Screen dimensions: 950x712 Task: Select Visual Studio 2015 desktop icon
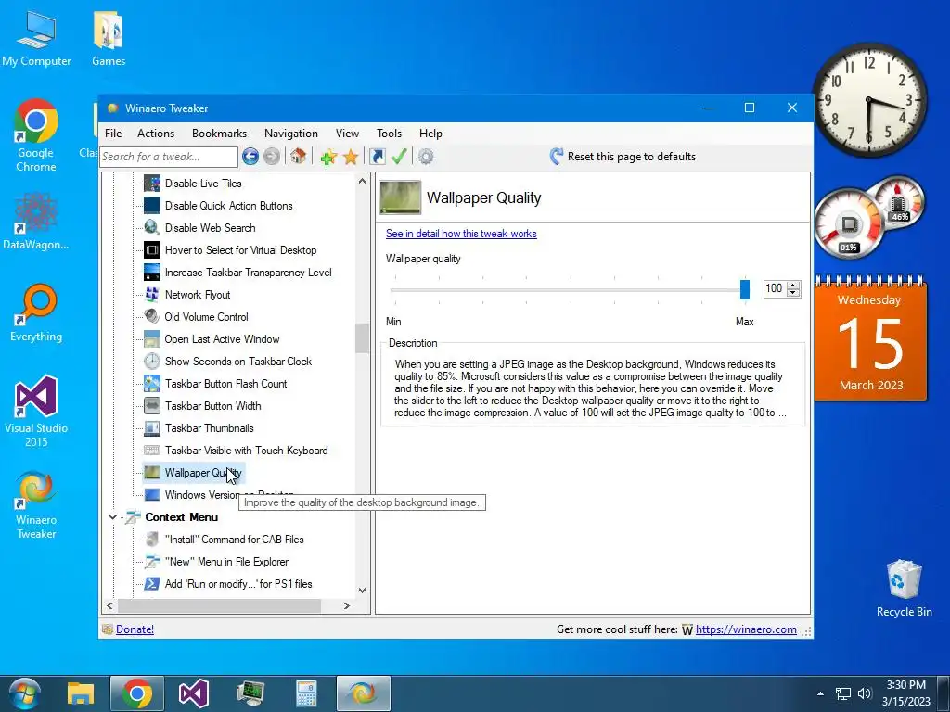[x=36, y=412]
